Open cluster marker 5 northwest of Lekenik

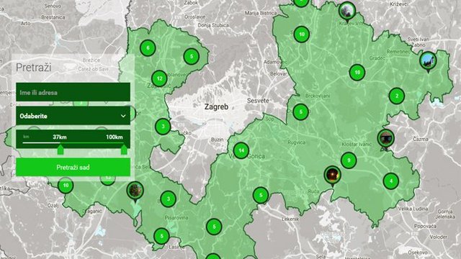coord(261,195)
